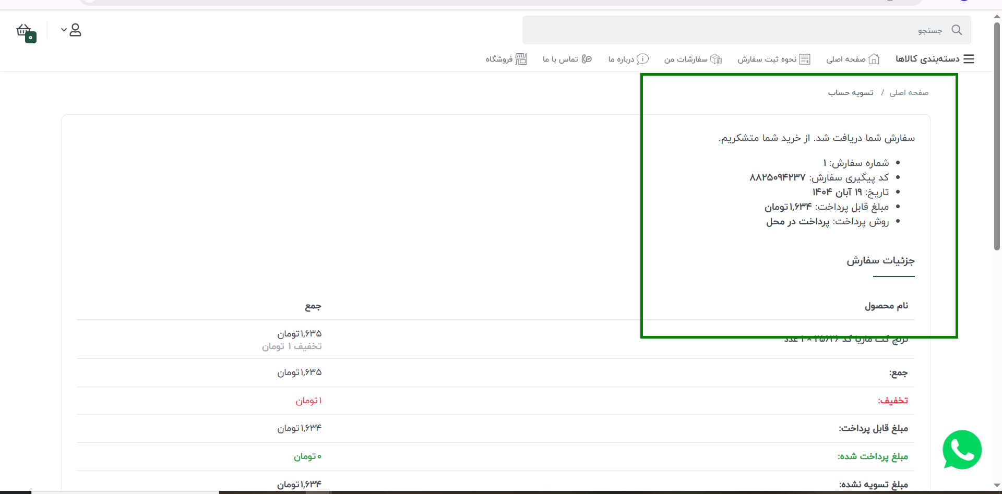Click the house icon beside صفحه اصلی
This screenshot has height=494, width=1002.
tap(874, 59)
